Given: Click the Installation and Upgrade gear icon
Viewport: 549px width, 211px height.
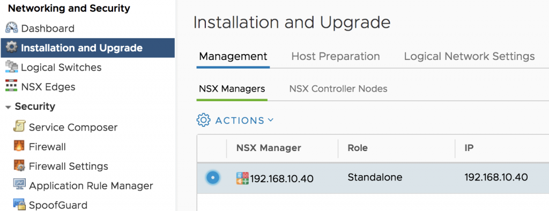Looking at the screenshot, I should 12,48.
